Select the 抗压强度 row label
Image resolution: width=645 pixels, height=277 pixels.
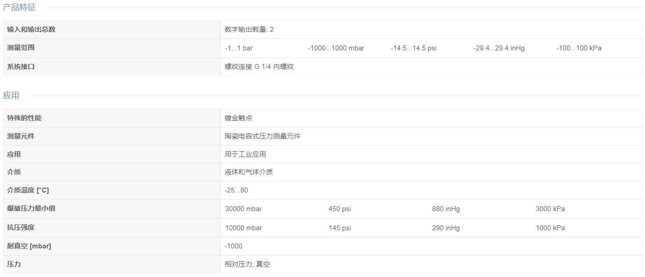tap(21, 228)
